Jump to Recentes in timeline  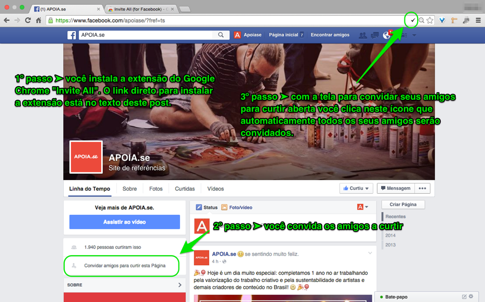coord(395,216)
